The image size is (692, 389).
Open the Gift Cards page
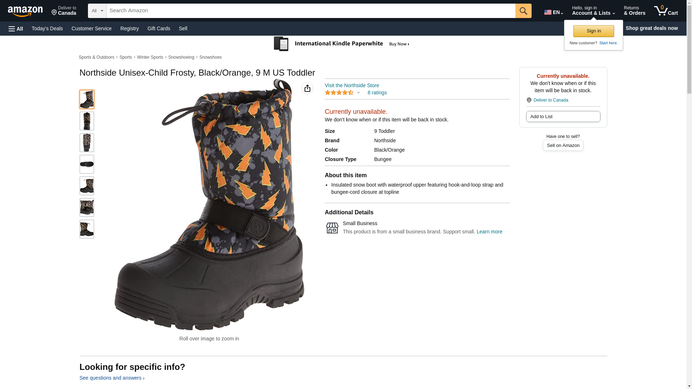point(159,28)
